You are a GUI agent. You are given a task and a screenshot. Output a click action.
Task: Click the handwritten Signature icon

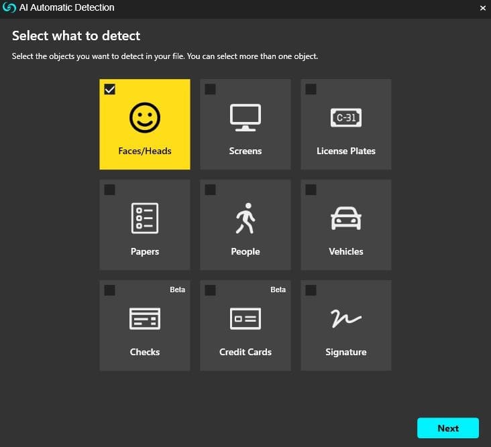(345, 319)
